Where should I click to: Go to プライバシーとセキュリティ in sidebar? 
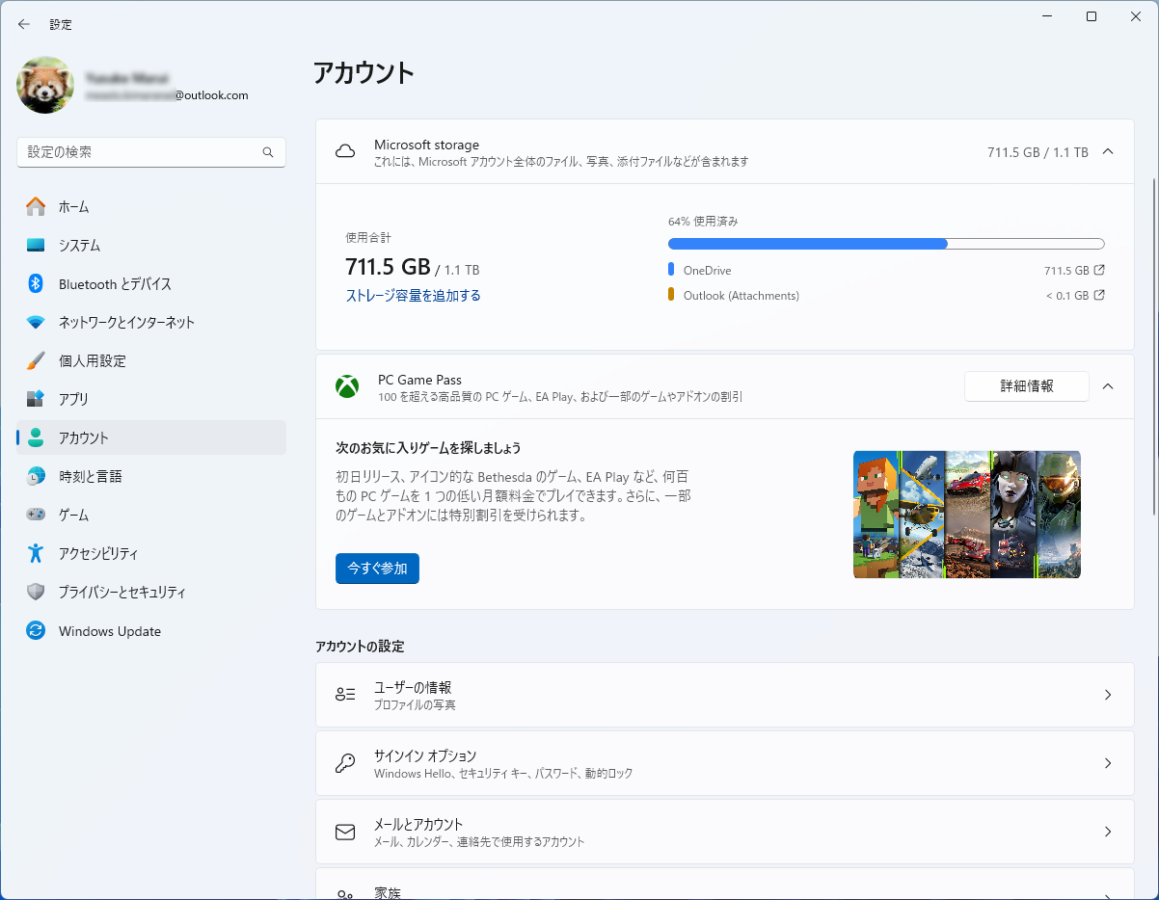[121, 593]
